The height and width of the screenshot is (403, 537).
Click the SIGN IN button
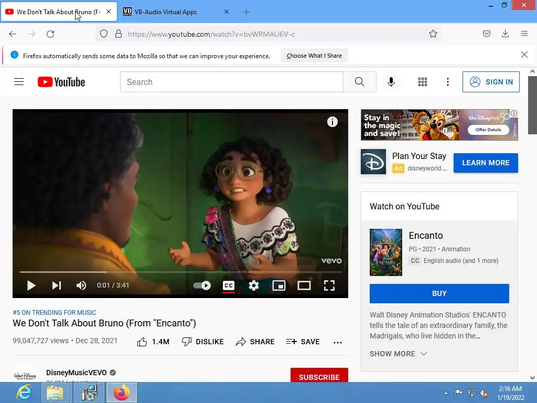pyautogui.click(x=491, y=82)
